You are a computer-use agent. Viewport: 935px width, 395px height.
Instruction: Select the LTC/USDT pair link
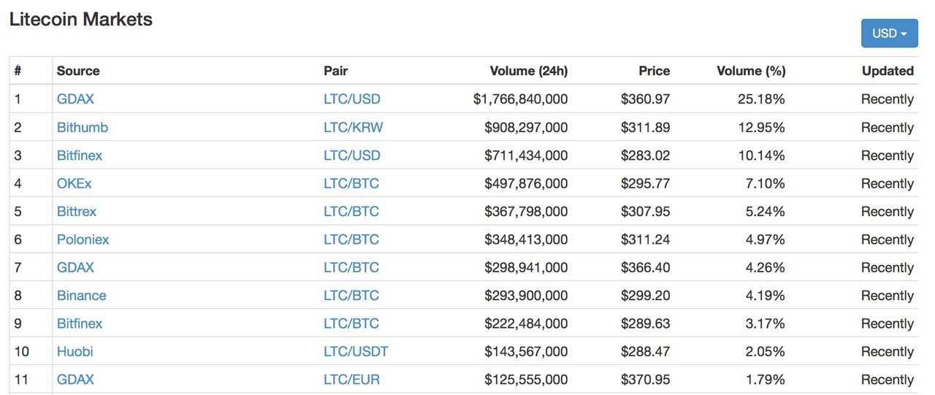(356, 352)
